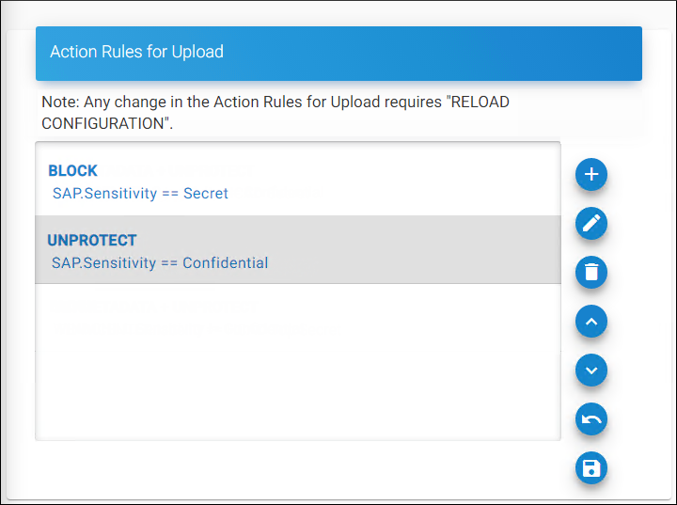
Task: Click the word "Confidential" in the UNPROTECT rule
Action: [226, 263]
